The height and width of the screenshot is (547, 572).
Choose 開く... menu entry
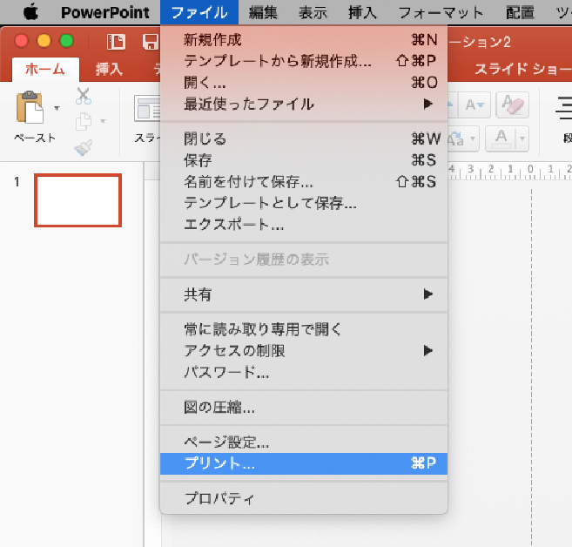304,83
